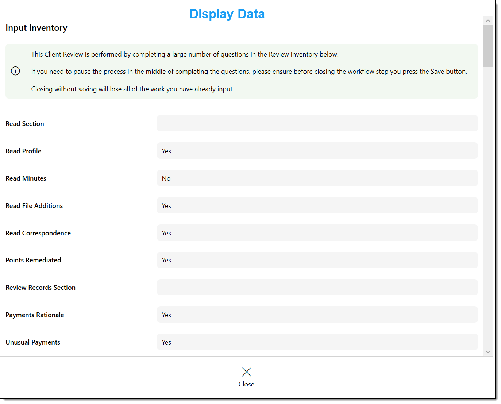Select the Close button at the bottom
This screenshot has width=501, height=404.
click(246, 384)
